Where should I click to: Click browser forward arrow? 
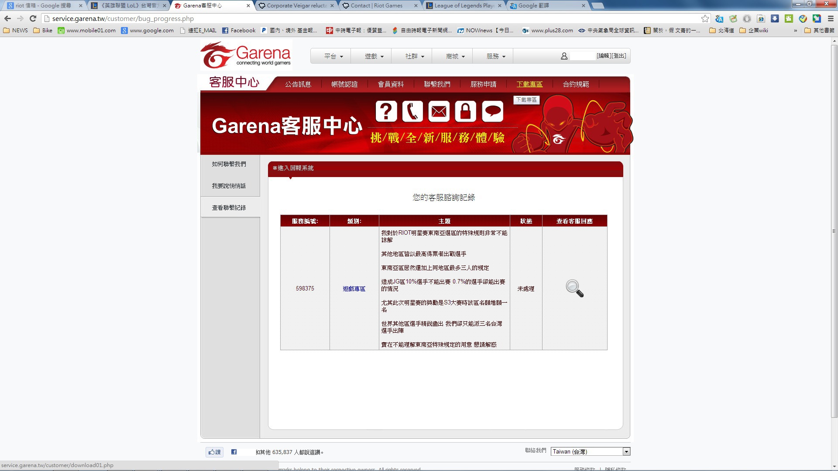(20, 18)
